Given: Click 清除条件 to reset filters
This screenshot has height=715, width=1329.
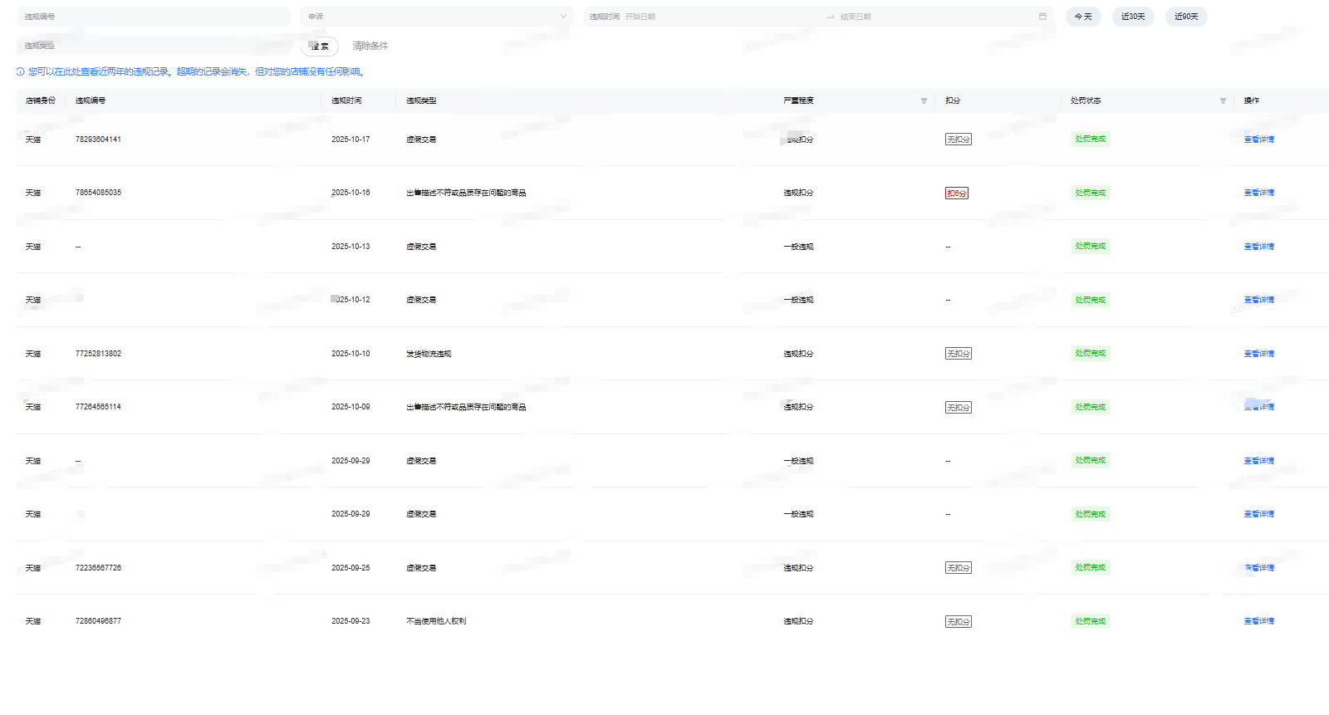Looking at the screenshot, I should pos(370,46).
